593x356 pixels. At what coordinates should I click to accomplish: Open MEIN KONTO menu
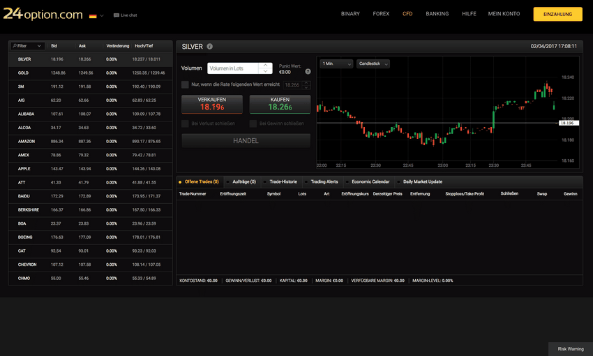pos(504,14)
